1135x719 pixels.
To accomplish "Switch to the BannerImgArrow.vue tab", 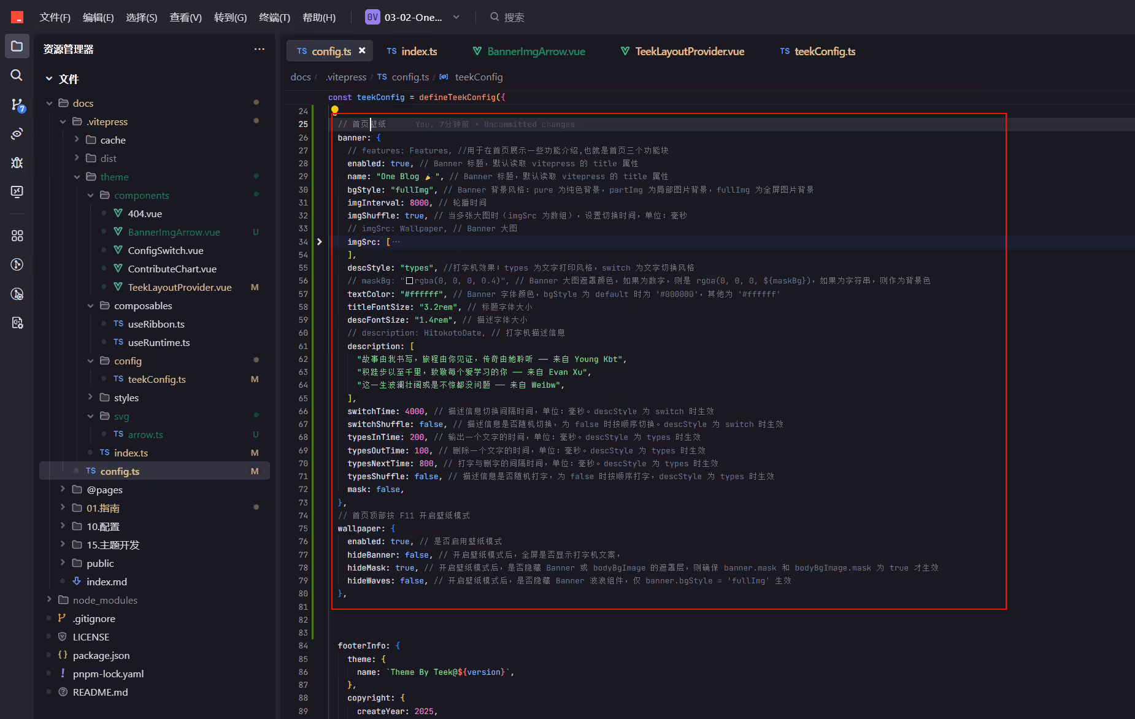I will 529,51.
